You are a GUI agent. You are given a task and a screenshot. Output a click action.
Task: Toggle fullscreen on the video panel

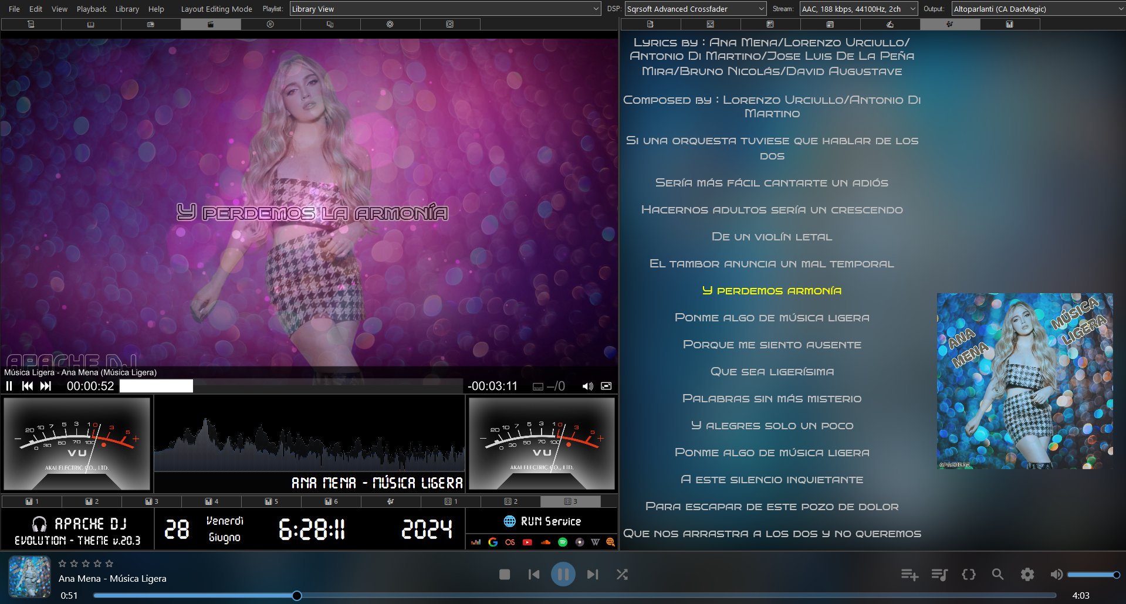tap(606, 386)
